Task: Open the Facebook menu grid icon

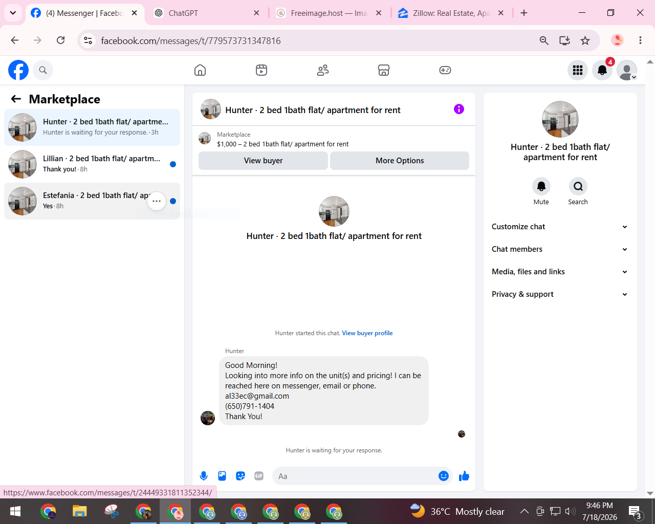Action: pos(578,70)
